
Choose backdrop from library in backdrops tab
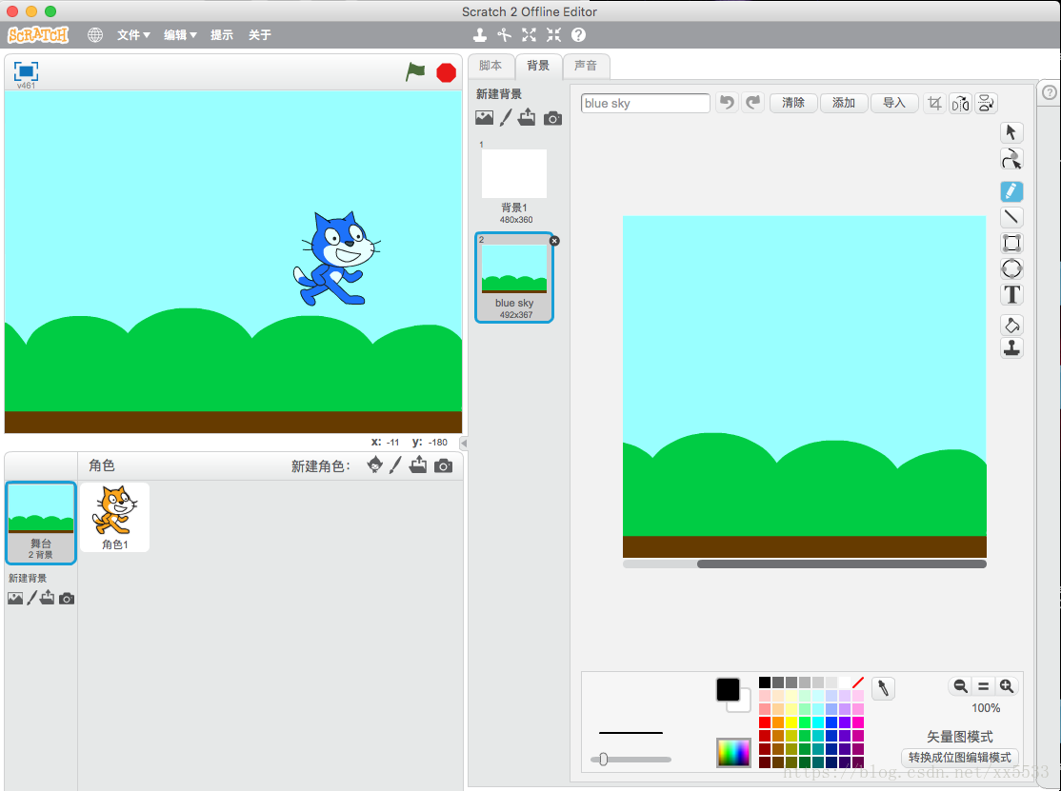click(x=485, y=118)
